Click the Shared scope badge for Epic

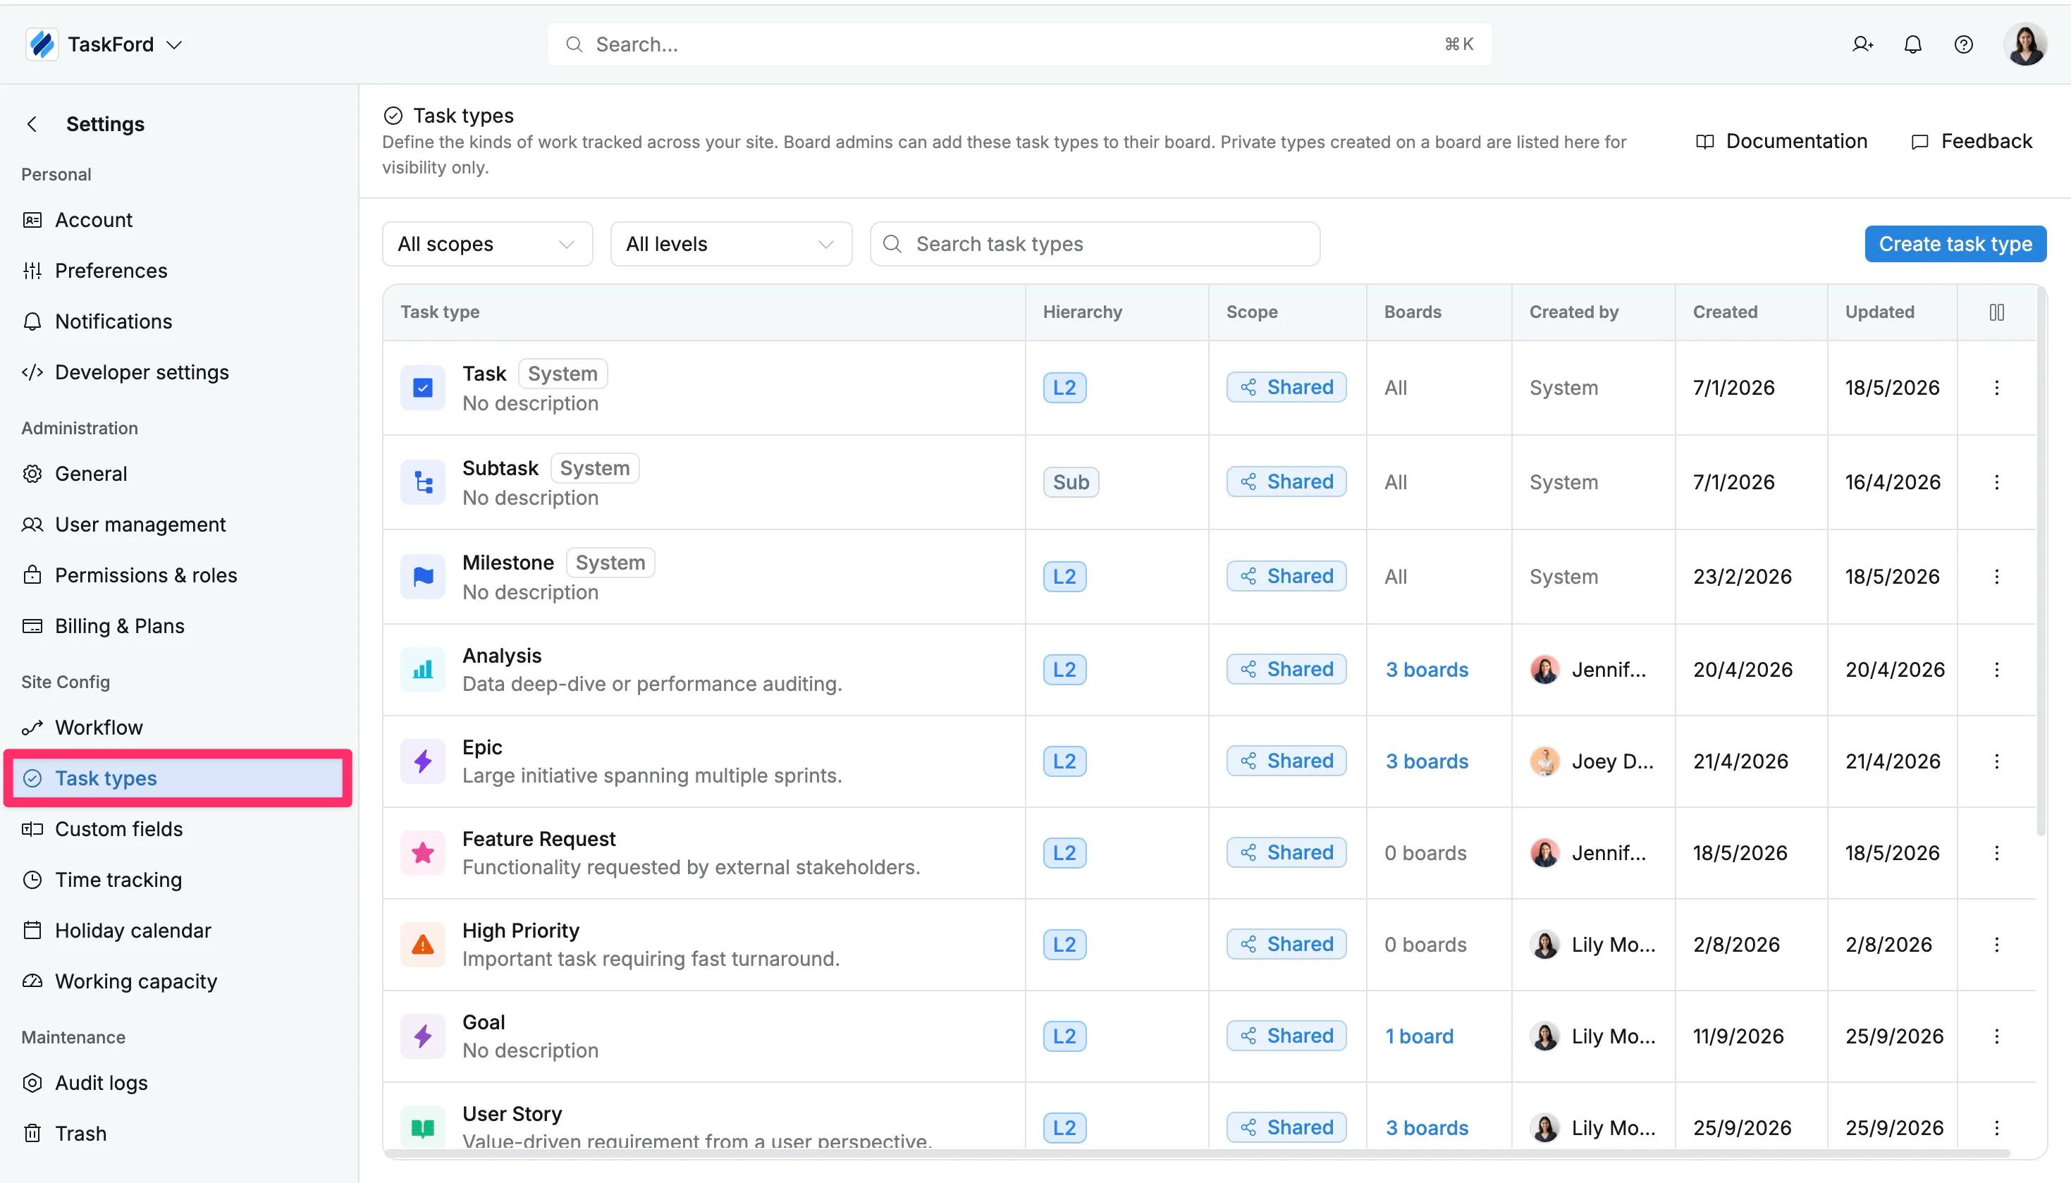(x=1286, y=761)
